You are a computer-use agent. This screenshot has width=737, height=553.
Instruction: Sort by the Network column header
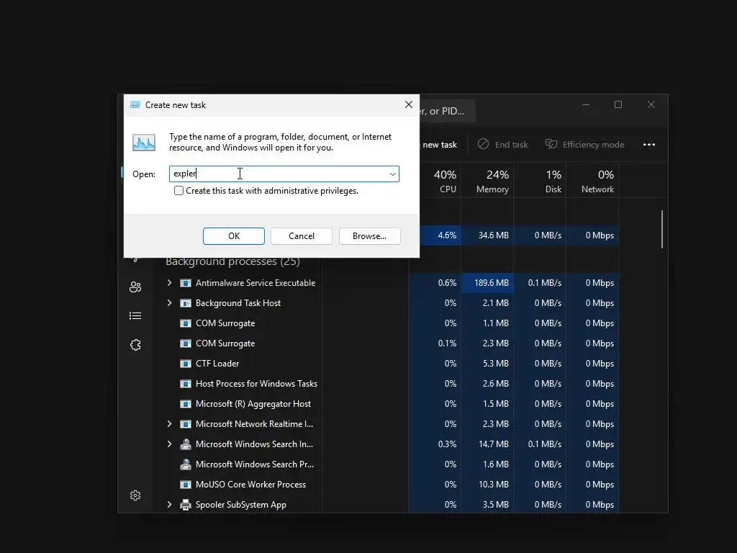593,181
